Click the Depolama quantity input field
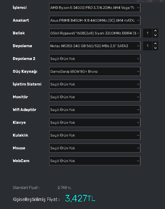Image resolution: width=165 pixels, height=209 pixels. 148,46
